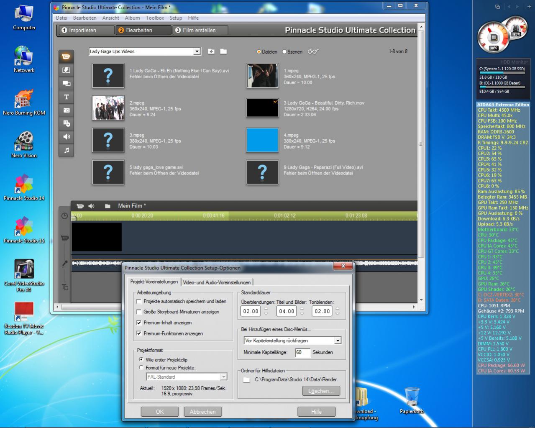Click the album page vertical scrollbar grip
This screenshot has height=428, width=535.
(x=421, y=144)
